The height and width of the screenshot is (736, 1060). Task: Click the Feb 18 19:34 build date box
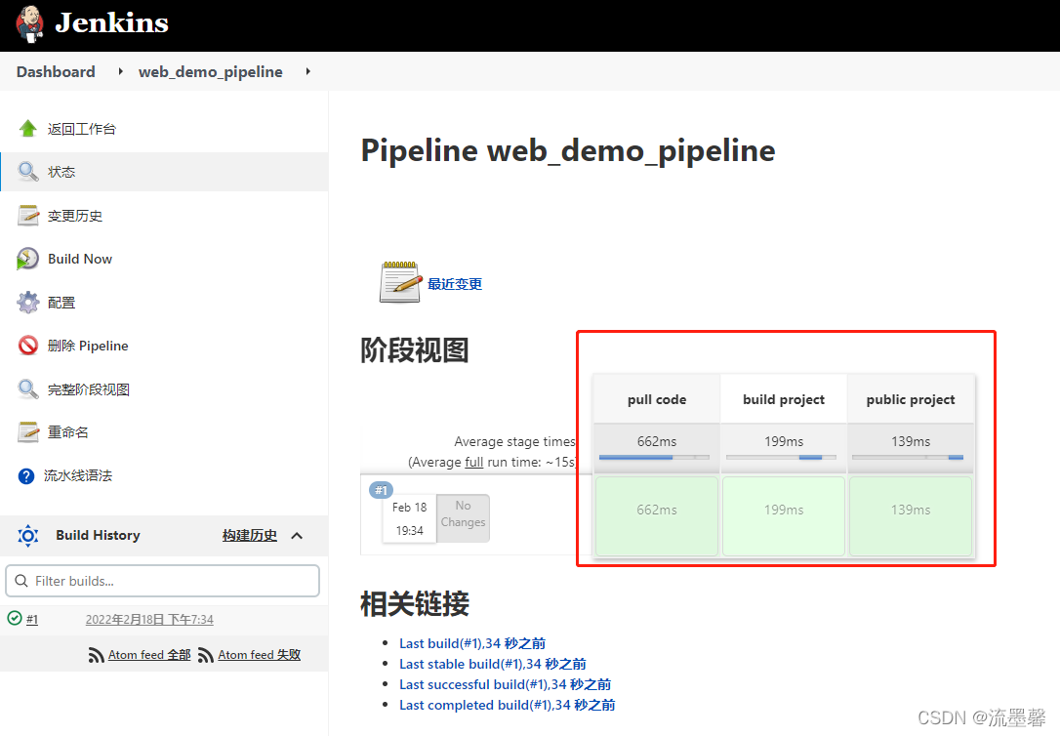409,518
